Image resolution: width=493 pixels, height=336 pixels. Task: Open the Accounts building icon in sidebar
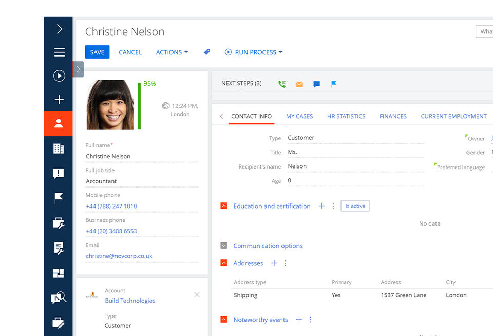(59, 148)
